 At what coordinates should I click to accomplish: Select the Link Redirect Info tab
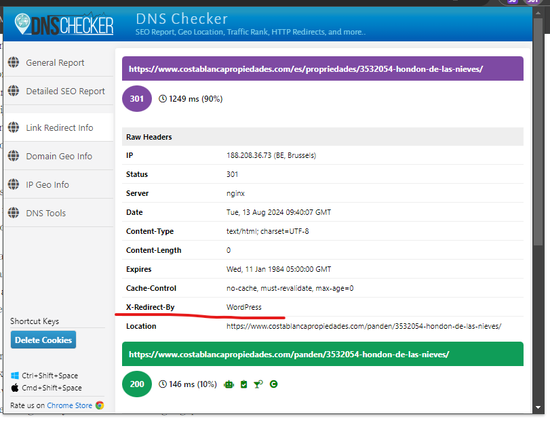[x=60, y=127]
